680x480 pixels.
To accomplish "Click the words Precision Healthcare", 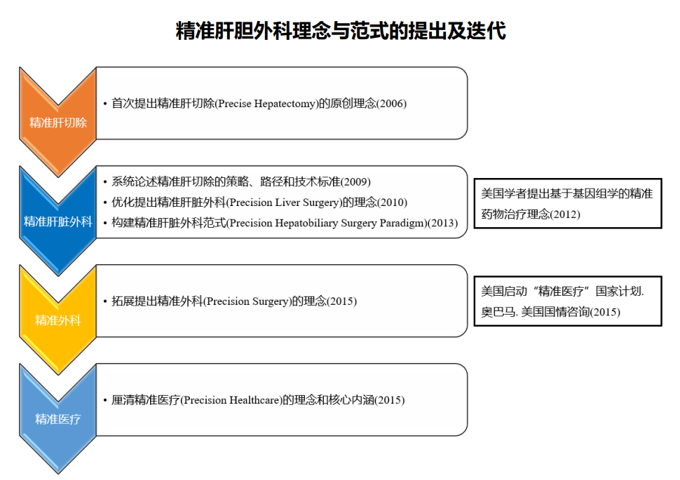I will click(232, 400).
